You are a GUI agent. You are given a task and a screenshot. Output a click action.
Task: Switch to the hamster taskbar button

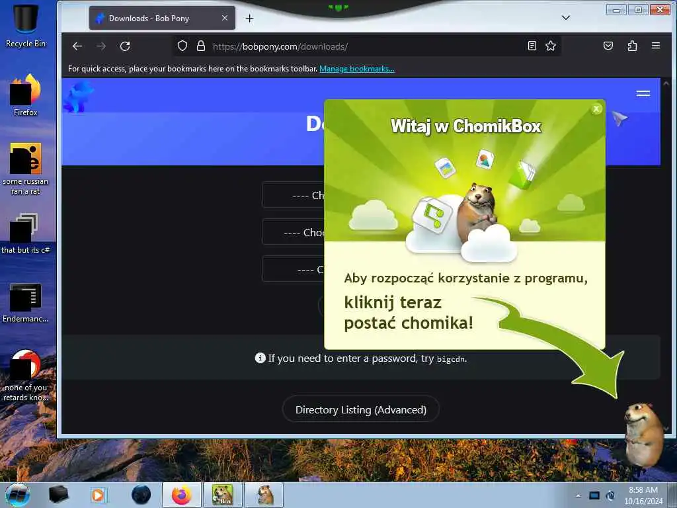(264, 495)
